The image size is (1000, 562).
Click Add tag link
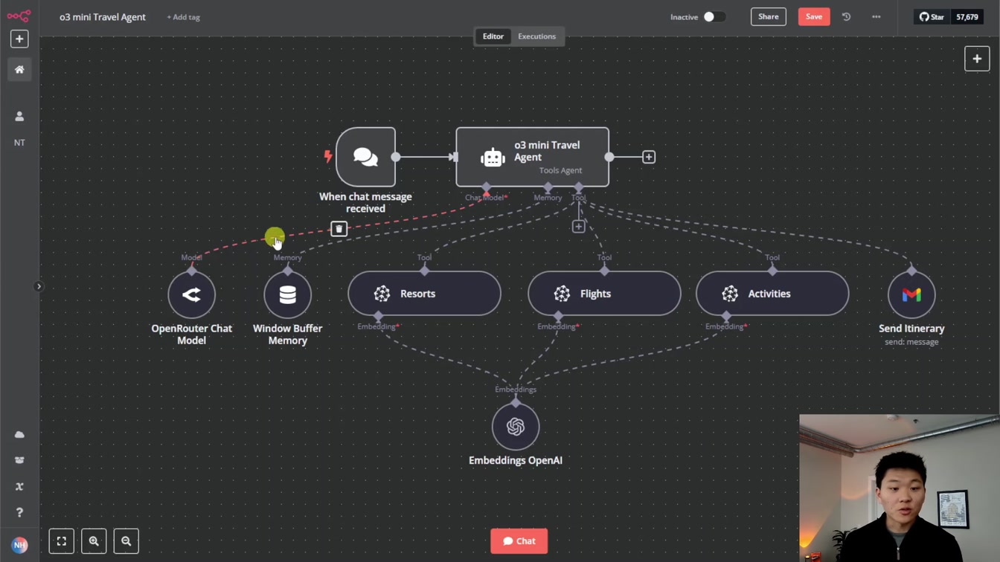183,17
